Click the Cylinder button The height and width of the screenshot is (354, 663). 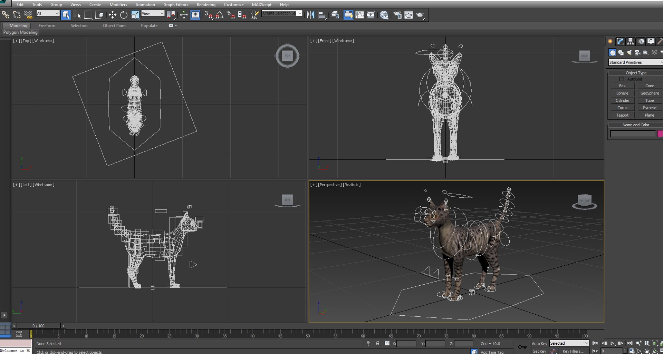tap(622, 100)
